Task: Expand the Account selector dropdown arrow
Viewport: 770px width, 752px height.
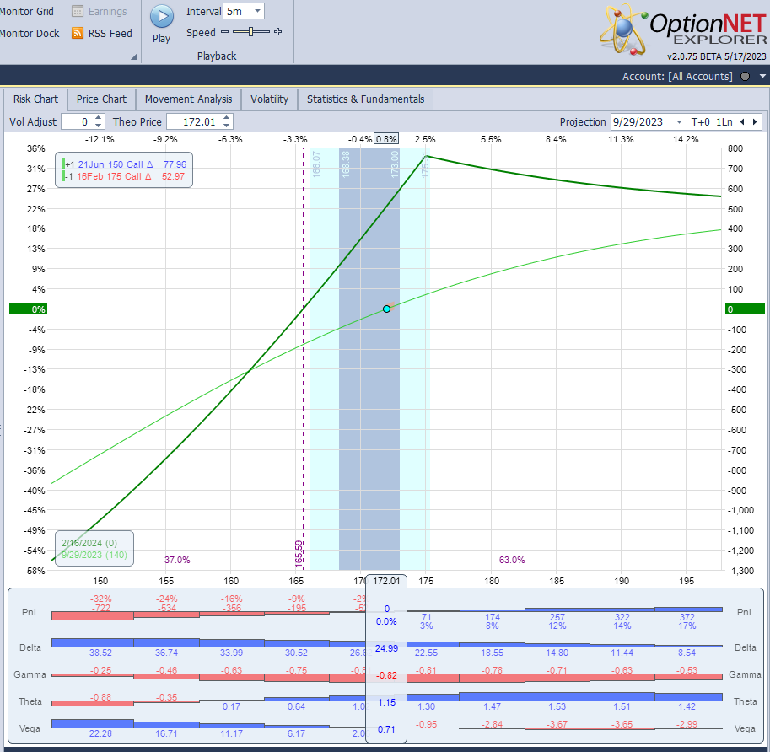Action: tap(762, 76)
